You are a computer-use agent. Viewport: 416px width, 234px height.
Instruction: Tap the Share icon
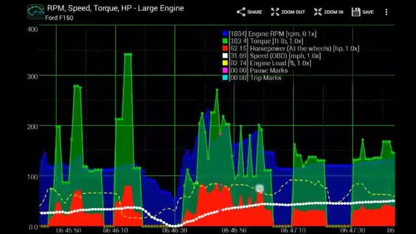241,12
